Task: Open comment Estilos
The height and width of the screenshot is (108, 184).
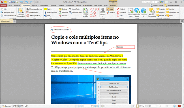Action: [x=170, y=16]
